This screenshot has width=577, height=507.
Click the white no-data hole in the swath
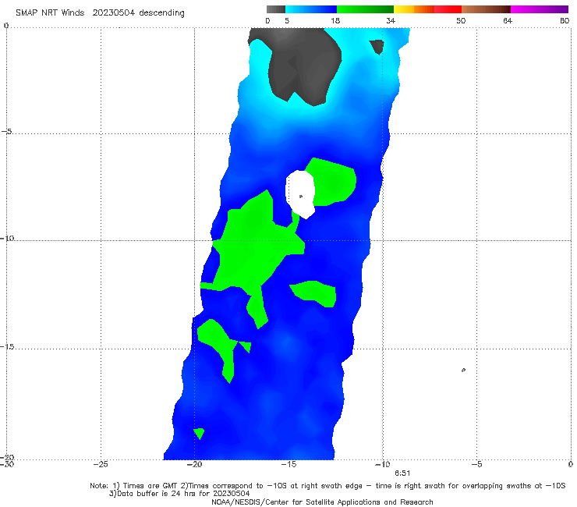pyautogui.click(x=300, y=193)
